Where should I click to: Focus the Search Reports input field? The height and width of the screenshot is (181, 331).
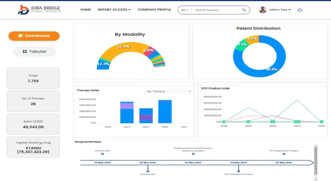(215, 10)
